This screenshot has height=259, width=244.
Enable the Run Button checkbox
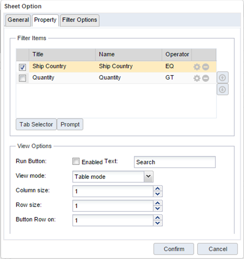tap(76, 162)
